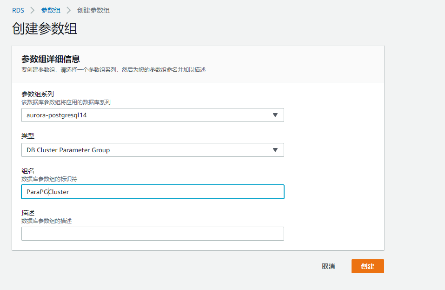The image size is (445, 290).
Task: Click the 组名 field label
Action: 28,171
